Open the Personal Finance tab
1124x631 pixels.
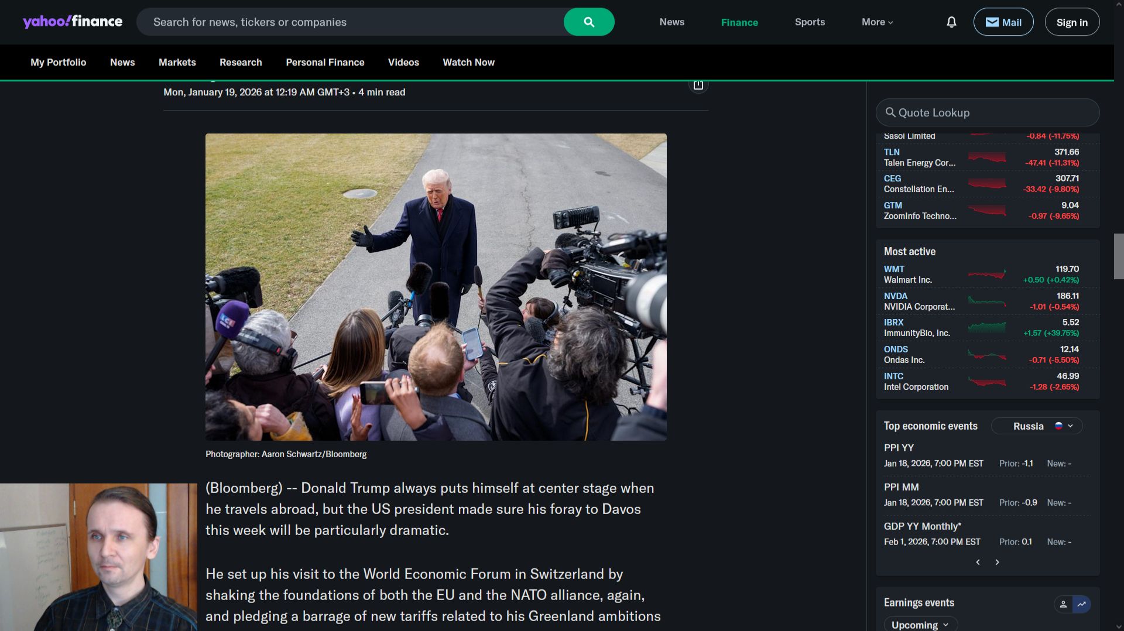point(325,62)
